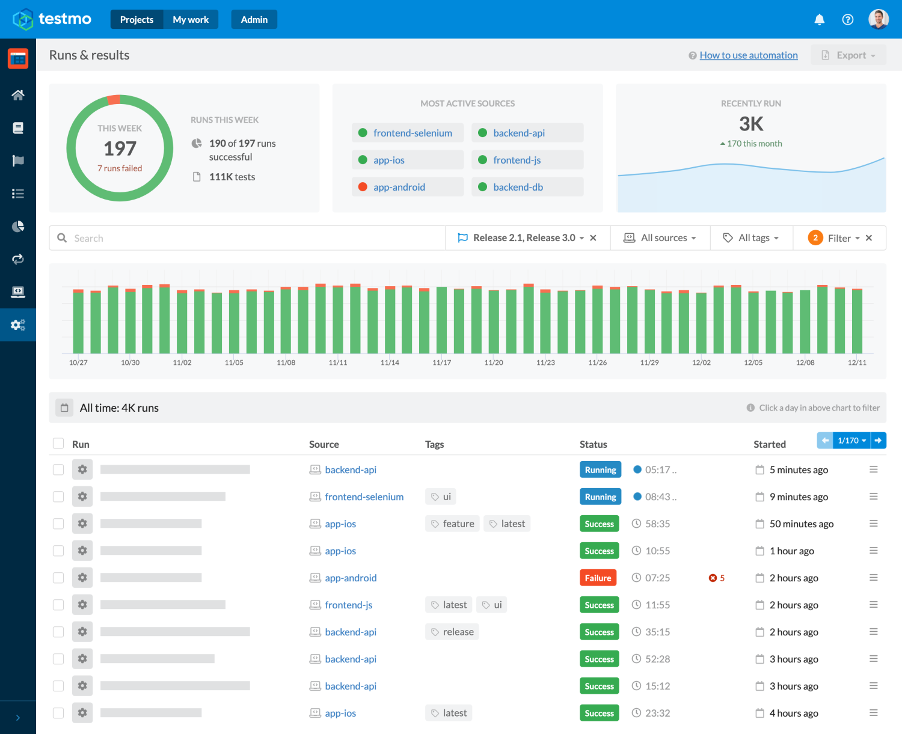Go to next page of runs
Image resolution: width=902 pixels, height=734 pixels.
878,441
